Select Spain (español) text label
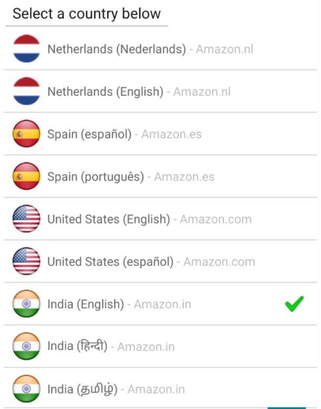The width and height of the screenshot is (321, 409). [x=89, y=134]
